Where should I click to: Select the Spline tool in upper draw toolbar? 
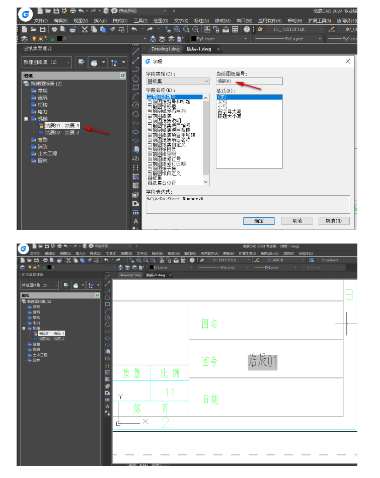pyautogui.click(x=136, y=123)
